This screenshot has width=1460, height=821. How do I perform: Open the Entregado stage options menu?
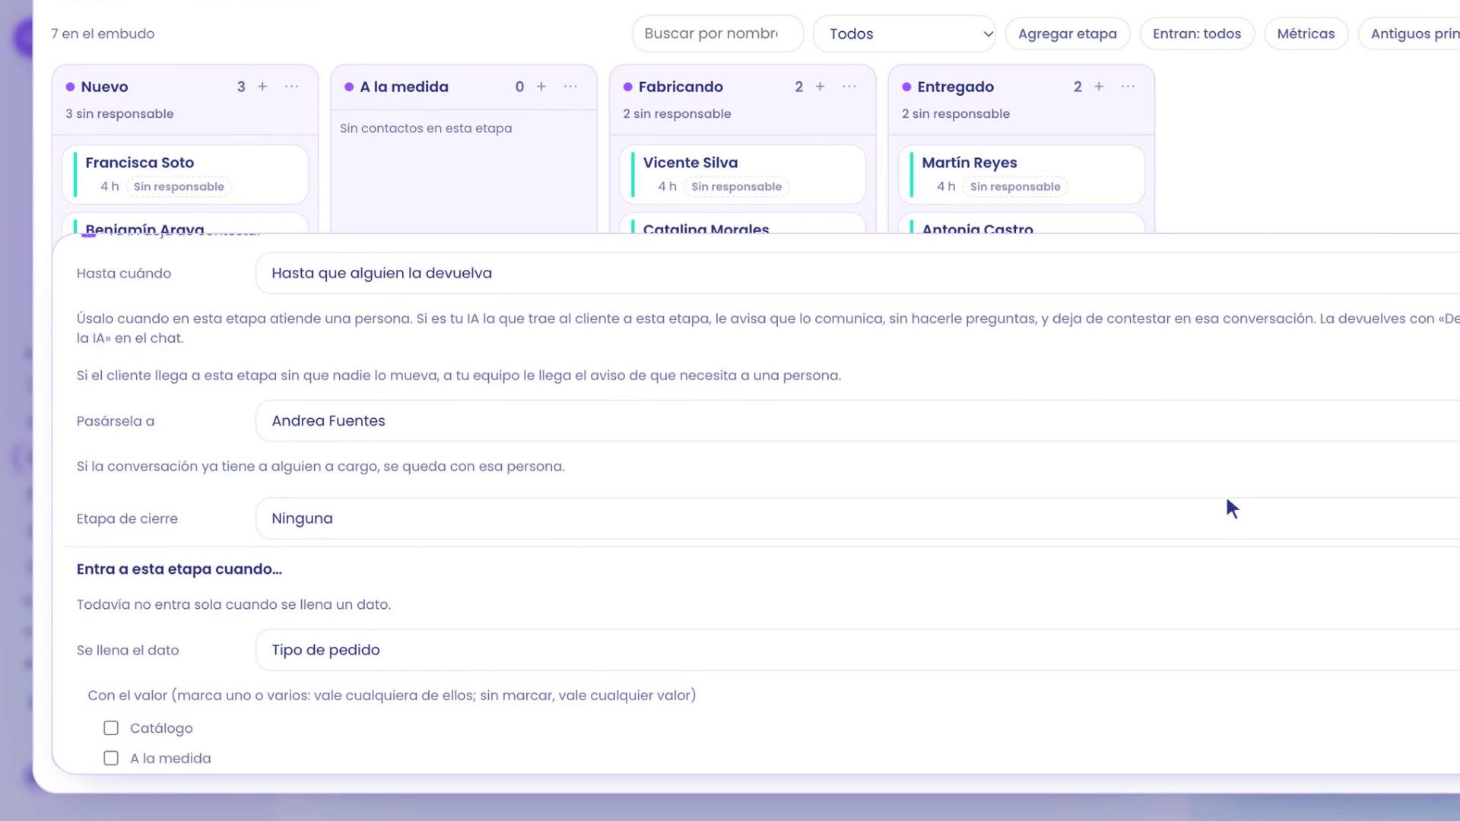coord(1128,87)
